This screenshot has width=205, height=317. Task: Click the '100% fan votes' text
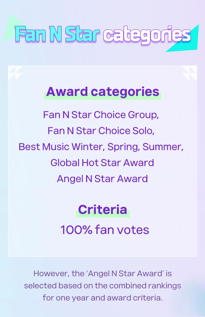105,230
